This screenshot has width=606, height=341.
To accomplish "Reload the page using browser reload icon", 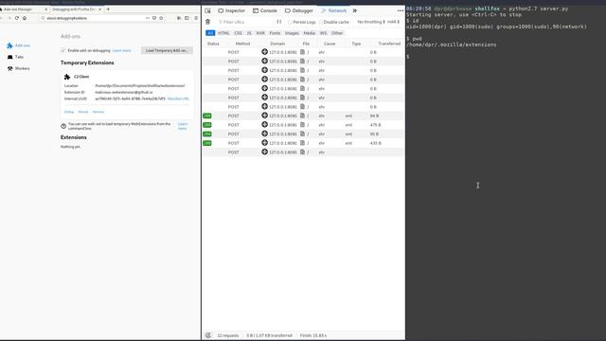I will [x=17, y=18].
